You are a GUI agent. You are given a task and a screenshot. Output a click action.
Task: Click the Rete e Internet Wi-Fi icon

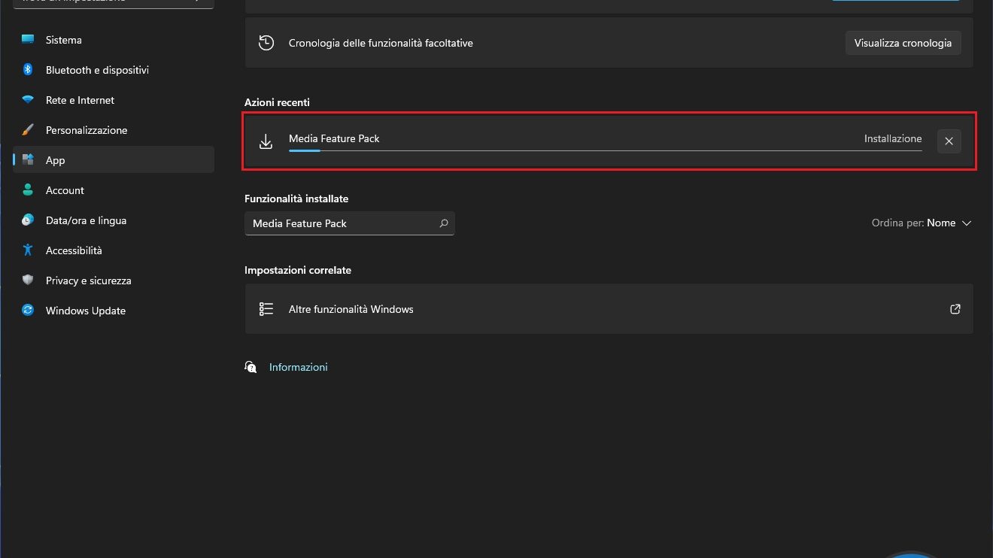28,100
